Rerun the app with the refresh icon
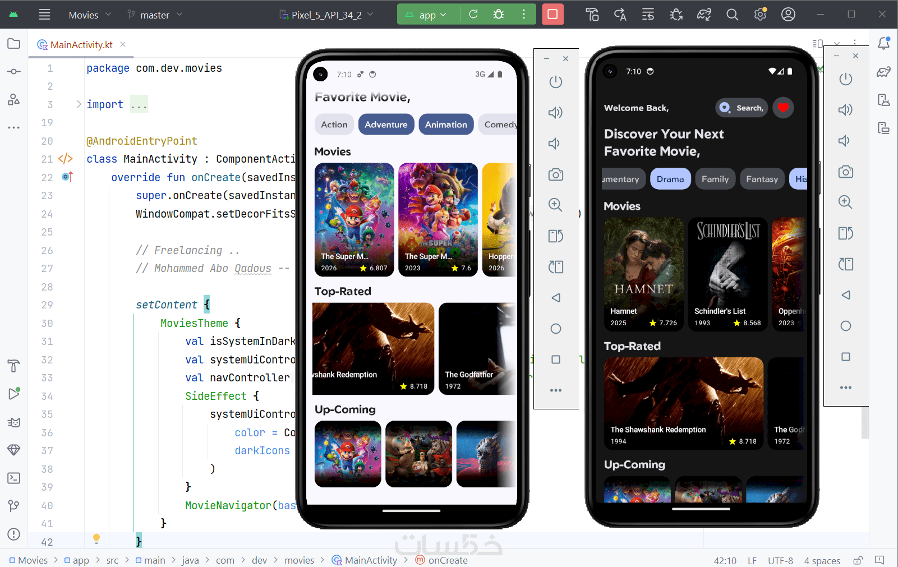This screenshot has height=567, width=898. (473, 14)
